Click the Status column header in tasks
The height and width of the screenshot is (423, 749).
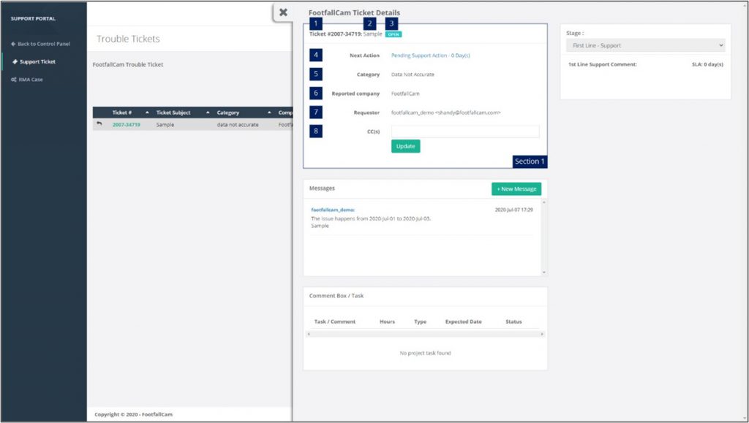tap(513, 322)
